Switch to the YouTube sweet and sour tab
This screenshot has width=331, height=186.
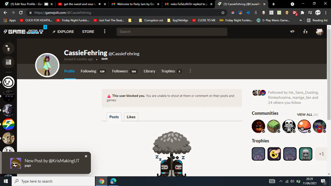80,4
